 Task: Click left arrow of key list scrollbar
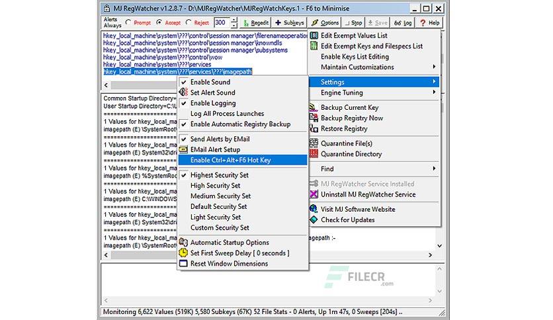(x=106, y=85)
